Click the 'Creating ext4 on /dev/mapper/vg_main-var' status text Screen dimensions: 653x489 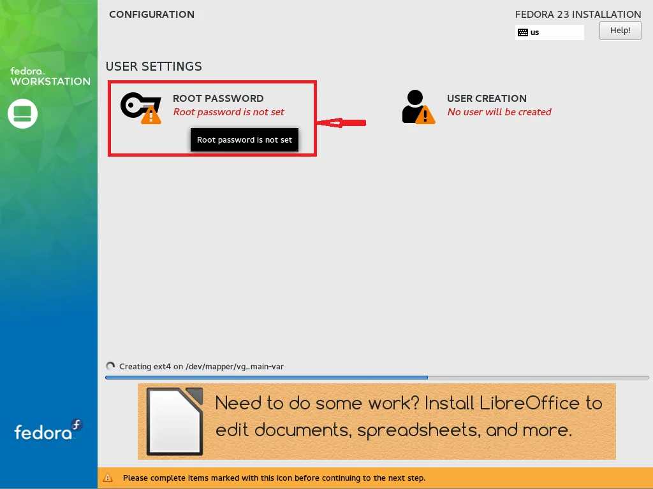(x=201, y=367)
